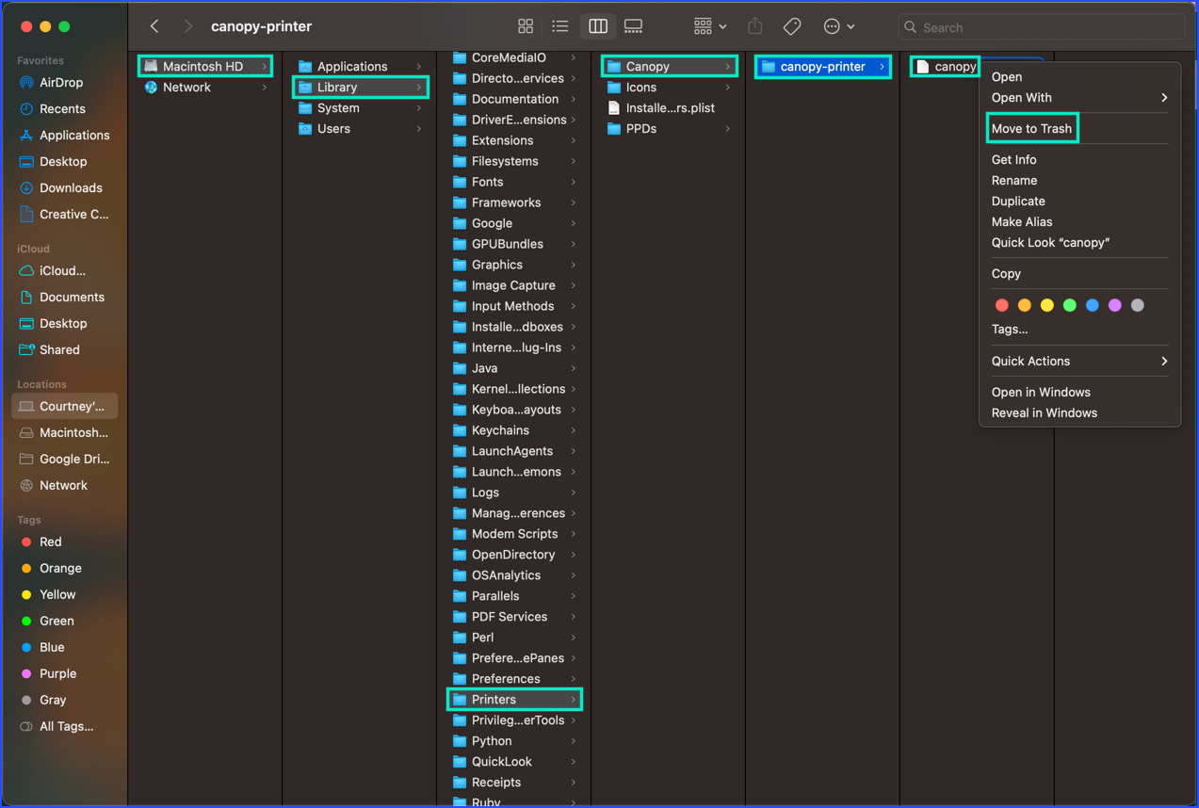1199x808 pixels.
Task: Choose Tags... in the context menu
Action: (x=1010, y=329)
